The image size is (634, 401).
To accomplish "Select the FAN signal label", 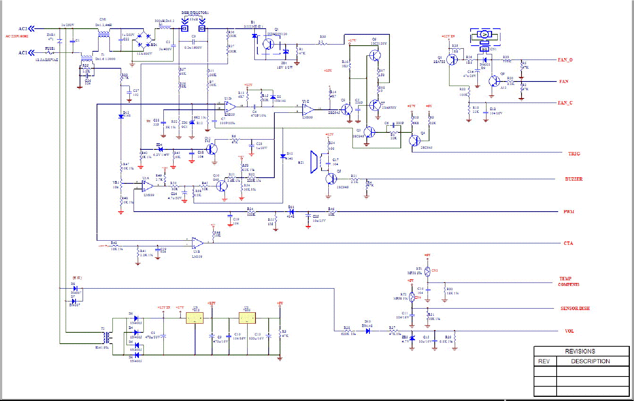I will pos(564,81).
